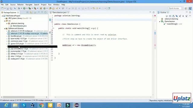193x108 pixels.
Task: Toggle Hide Static Members in Outline
Action: pyautogui.click(x=180, y=16)
